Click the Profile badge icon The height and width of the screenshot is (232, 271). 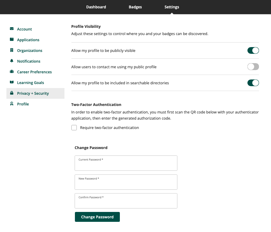(12, 104)
